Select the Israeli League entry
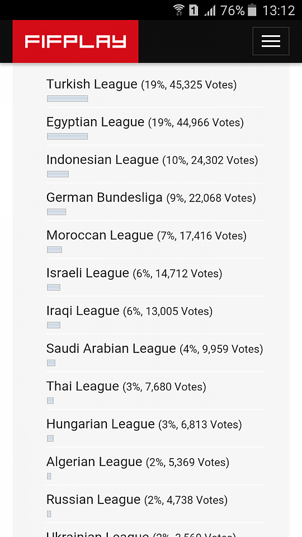 click(x=155, y=278)
